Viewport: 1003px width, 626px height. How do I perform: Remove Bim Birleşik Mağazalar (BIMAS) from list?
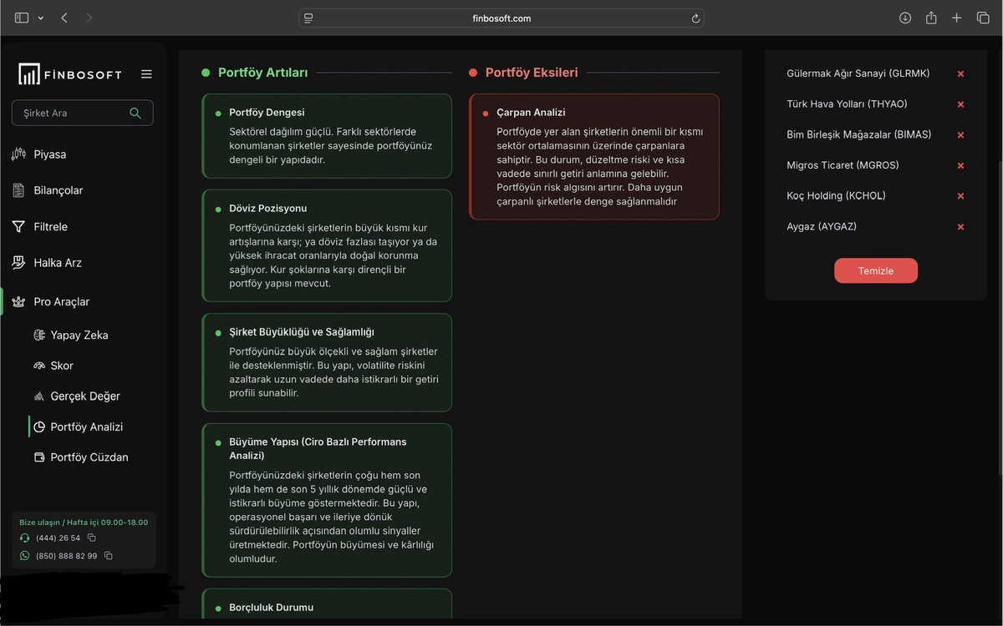(x=960, y=135)
